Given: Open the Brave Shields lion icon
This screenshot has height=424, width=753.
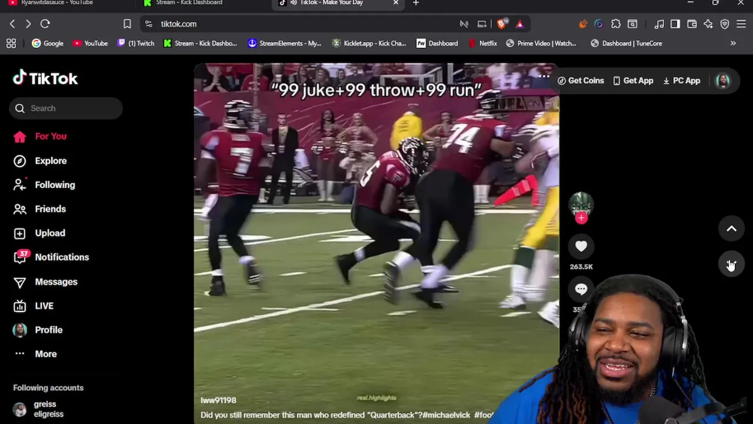Looking at the screenshot, I should 502,24.
